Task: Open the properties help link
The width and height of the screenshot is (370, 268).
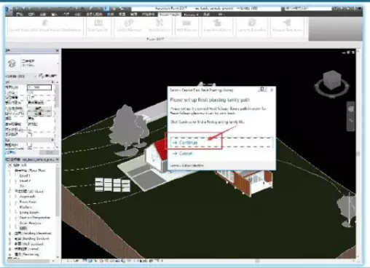Action: point(11,152)
